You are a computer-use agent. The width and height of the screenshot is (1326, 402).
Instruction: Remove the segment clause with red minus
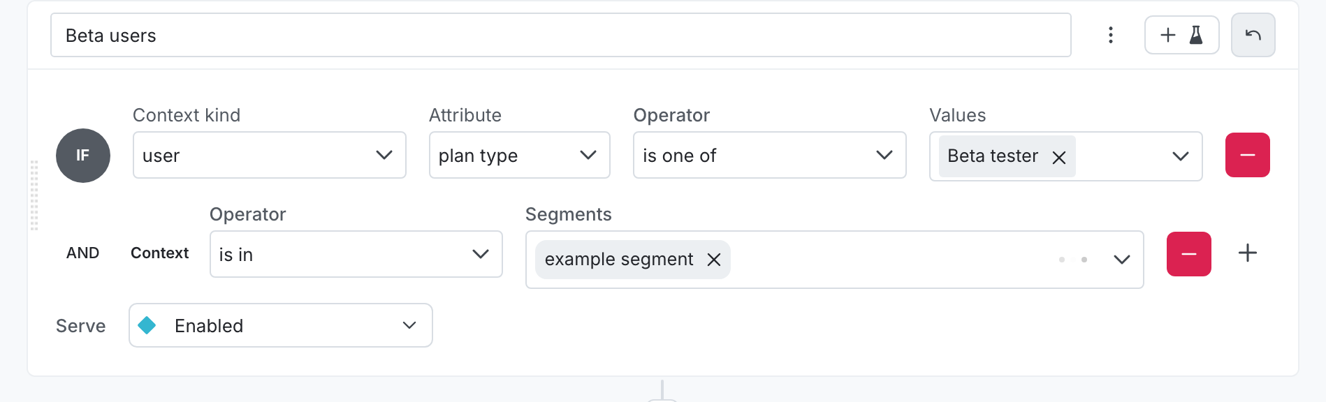pos(1188,254)
